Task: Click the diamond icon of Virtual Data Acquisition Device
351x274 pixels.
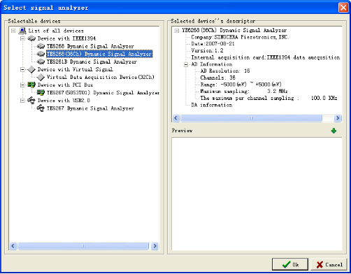Action: 41,77
